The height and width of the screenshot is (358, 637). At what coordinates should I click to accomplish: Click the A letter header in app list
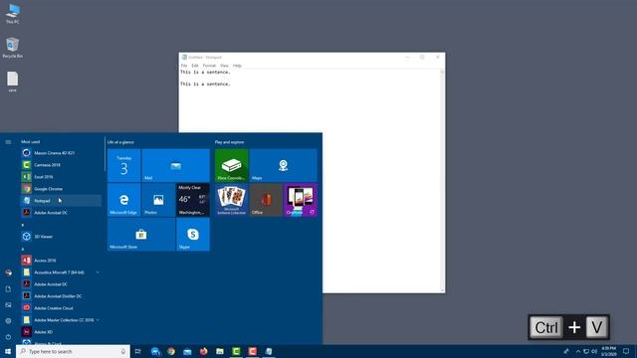pos(23,249)
